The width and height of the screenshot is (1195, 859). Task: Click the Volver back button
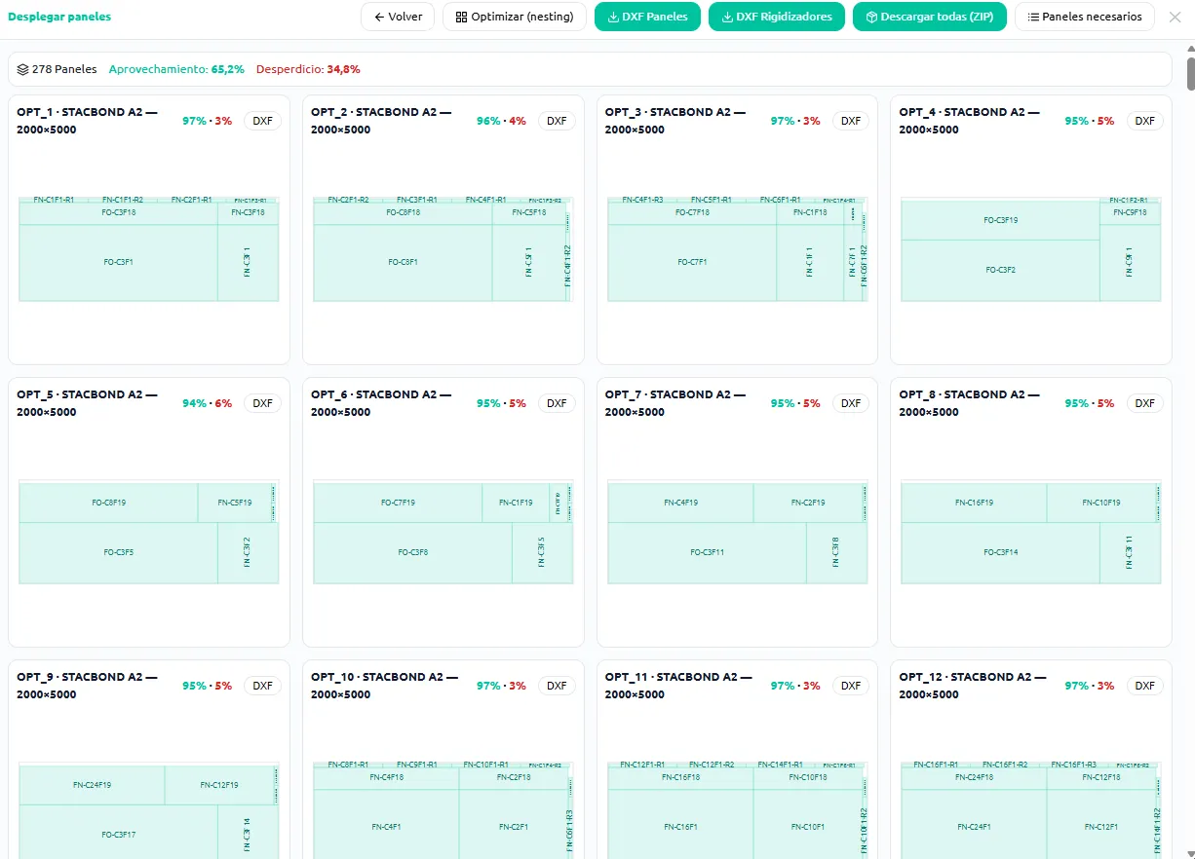tap(398, 17)
